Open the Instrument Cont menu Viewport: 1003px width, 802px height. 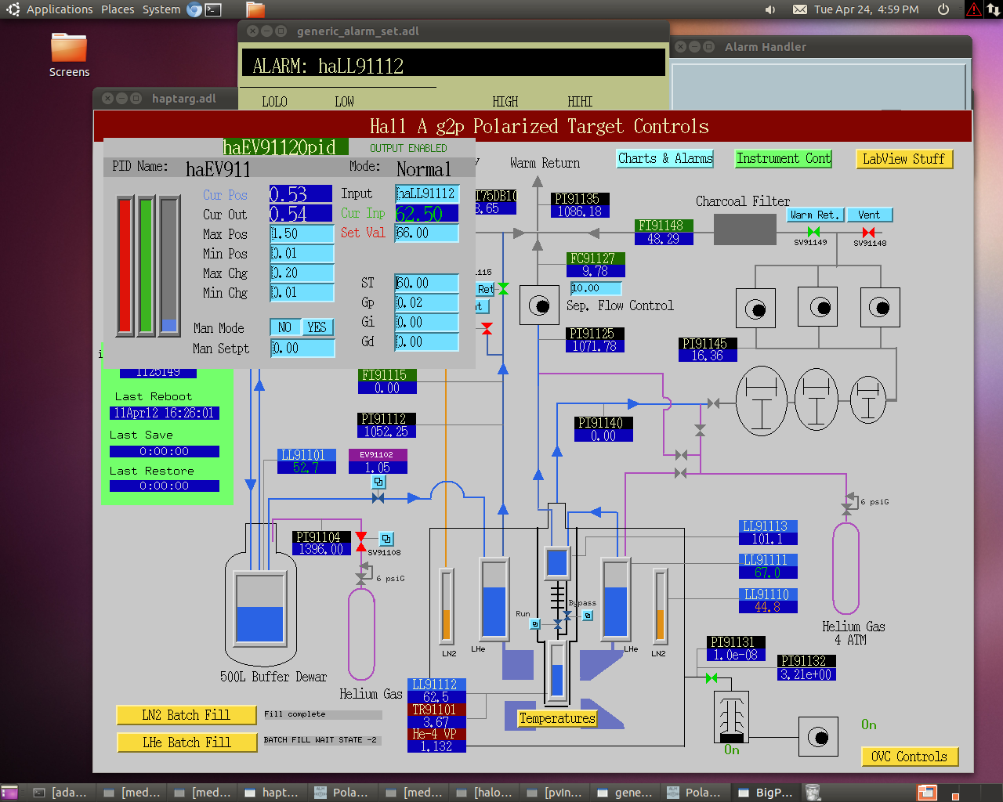[x=784, y=158]
